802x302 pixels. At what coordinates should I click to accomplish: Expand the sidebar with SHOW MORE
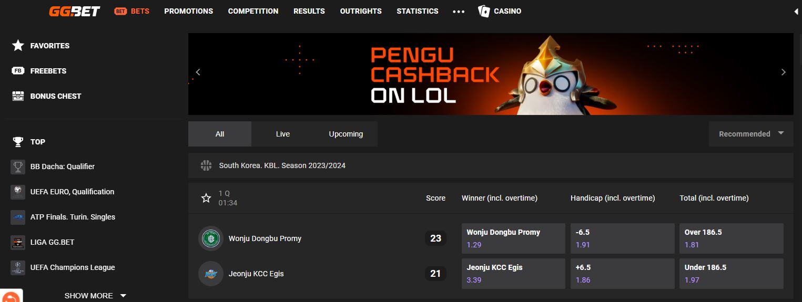(95, 296)
